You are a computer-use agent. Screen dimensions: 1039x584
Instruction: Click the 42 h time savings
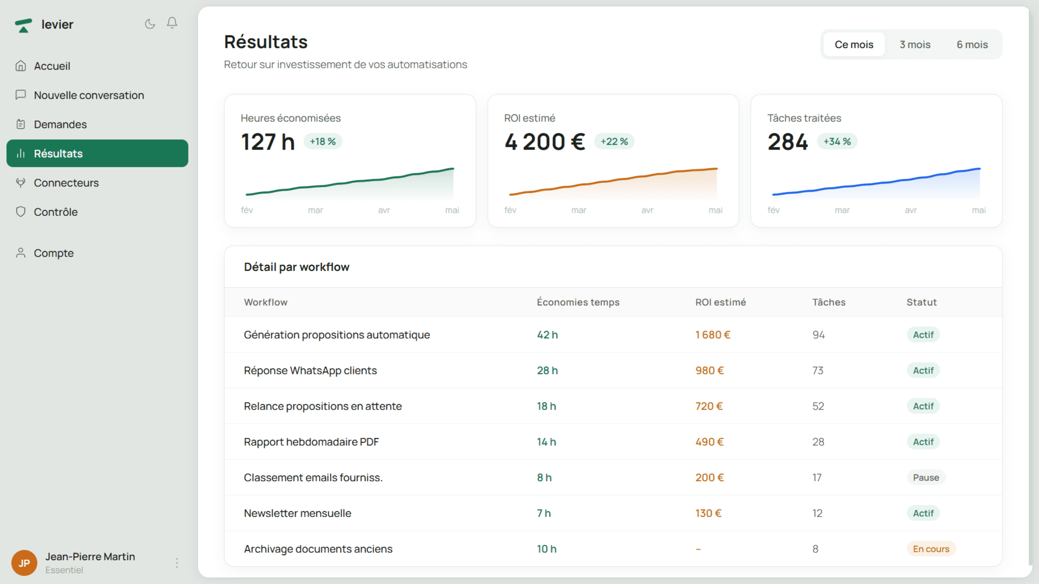coord(547,335)
